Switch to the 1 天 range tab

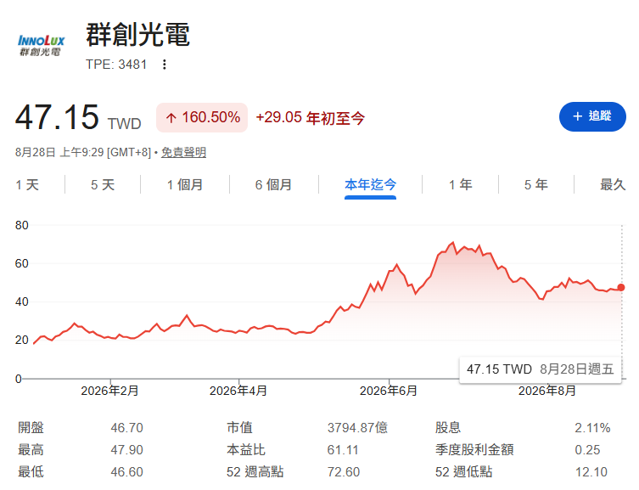click(27, 184)
